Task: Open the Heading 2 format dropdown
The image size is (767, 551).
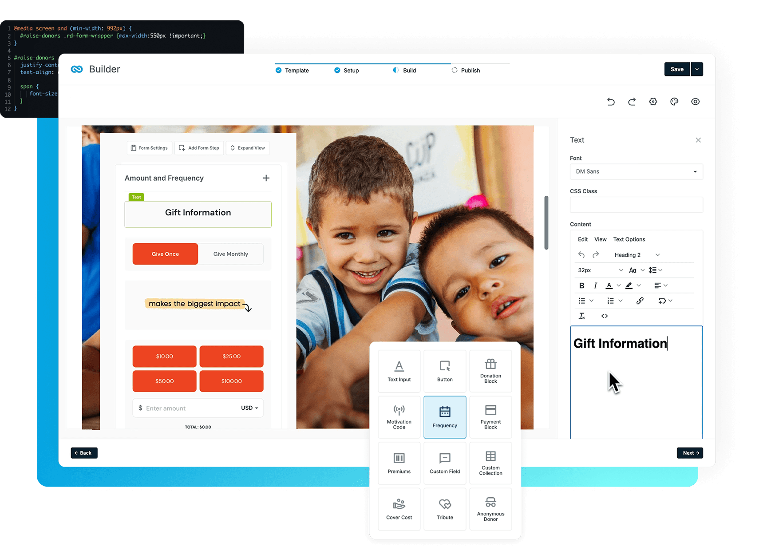Action: [637, 255]
